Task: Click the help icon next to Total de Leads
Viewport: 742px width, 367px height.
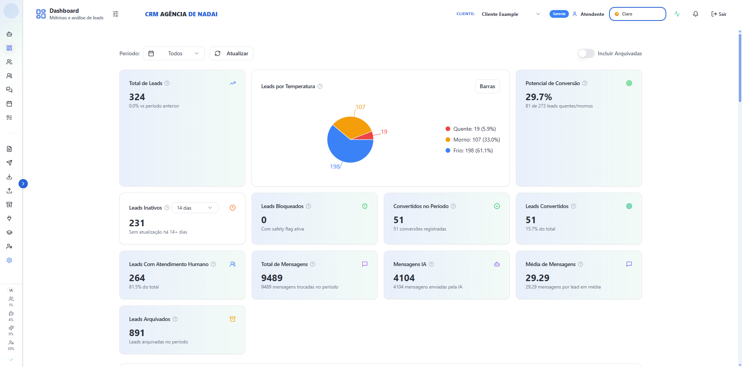Action: [x=167, y=83]
